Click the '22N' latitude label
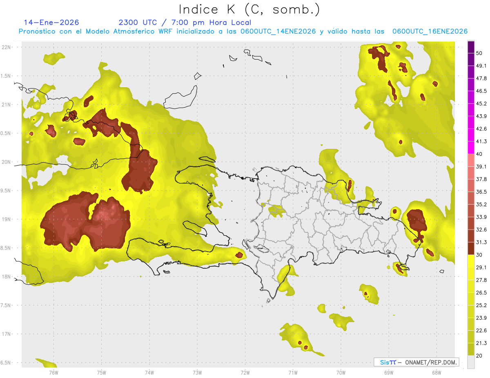 click(7, 47)
